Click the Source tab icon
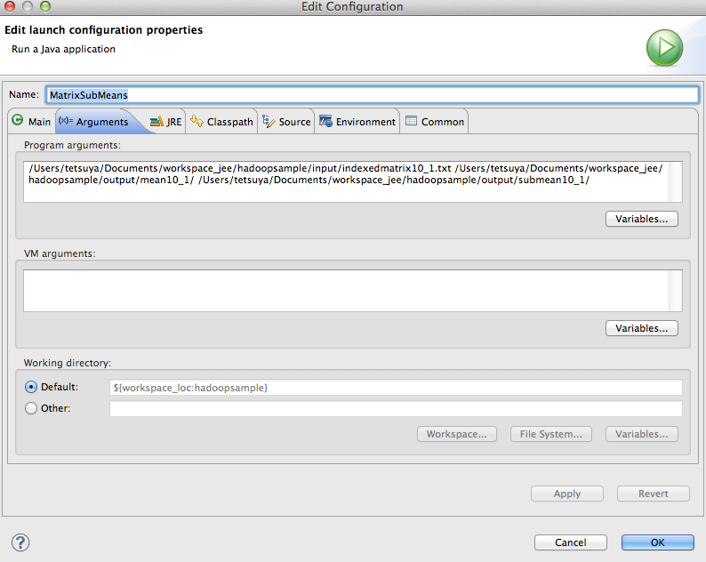 pos(269,121)
